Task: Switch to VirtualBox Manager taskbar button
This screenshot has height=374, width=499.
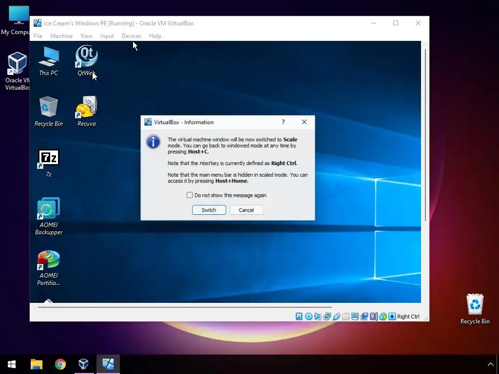Action: [84, 364]
